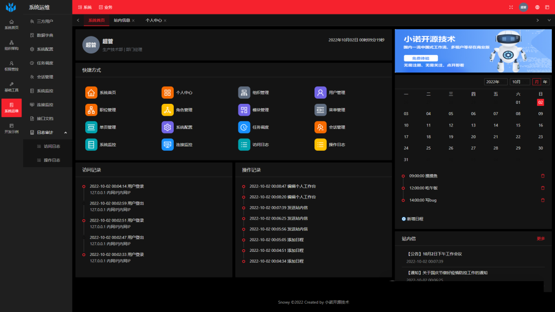Screen dimensions: 555x312
Task: Go to 权限管控 in the left sidebar
Action: point(11,65)
